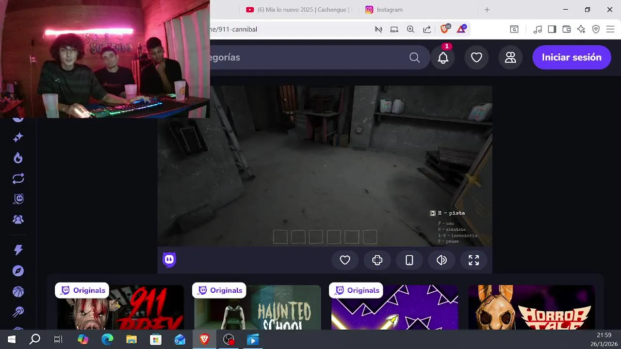Image resolution: width=621 pixels, height=349 pixels.
Task: Open the 911 Prey game thumbnail
Action: [x=120, y=307]
